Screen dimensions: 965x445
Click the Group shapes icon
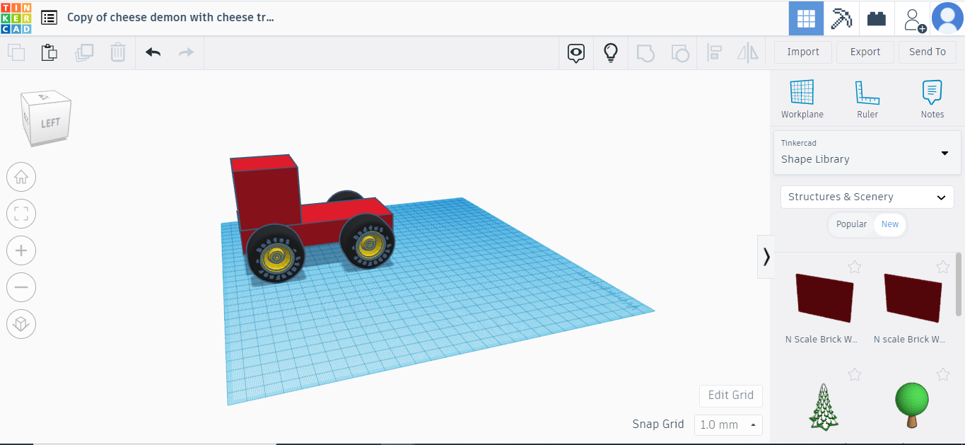tap(645, 52)
